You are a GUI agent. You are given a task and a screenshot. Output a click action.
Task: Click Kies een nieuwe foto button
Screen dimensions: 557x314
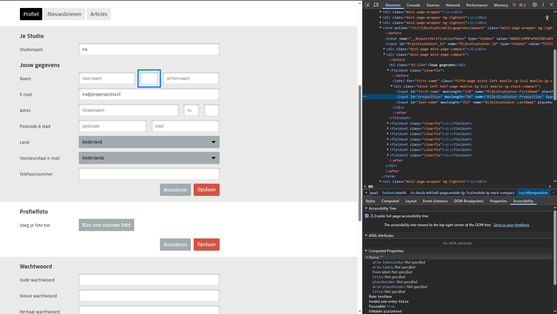(106, 225)
